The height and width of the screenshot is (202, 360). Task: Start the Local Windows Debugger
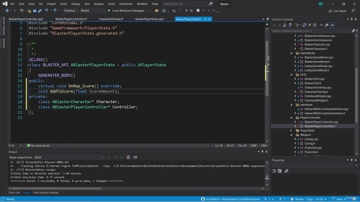pyautogui.click(x=128, y=11)
